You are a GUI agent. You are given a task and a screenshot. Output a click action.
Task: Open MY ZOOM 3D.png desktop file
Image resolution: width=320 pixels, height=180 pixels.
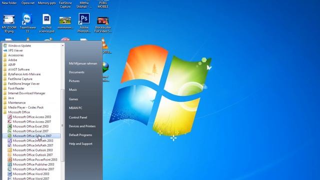click(x=9, y=23)
